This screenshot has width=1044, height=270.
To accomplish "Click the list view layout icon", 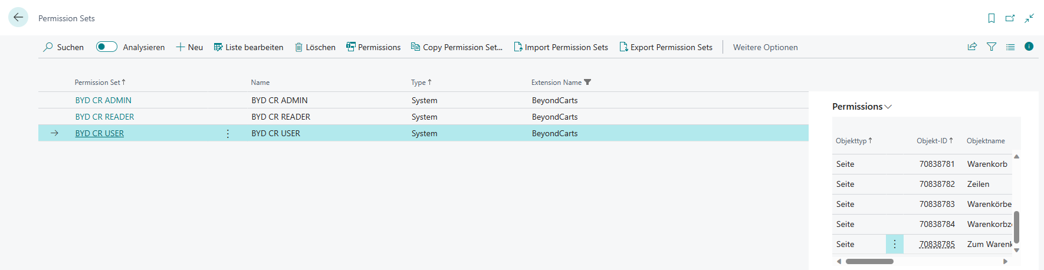I will (1010, 47).
